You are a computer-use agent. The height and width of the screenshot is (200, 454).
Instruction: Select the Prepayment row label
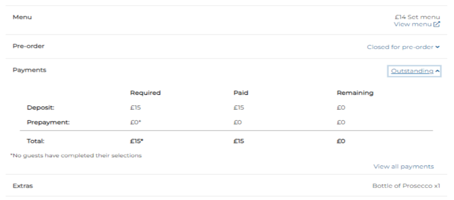[x=48, y=122]
